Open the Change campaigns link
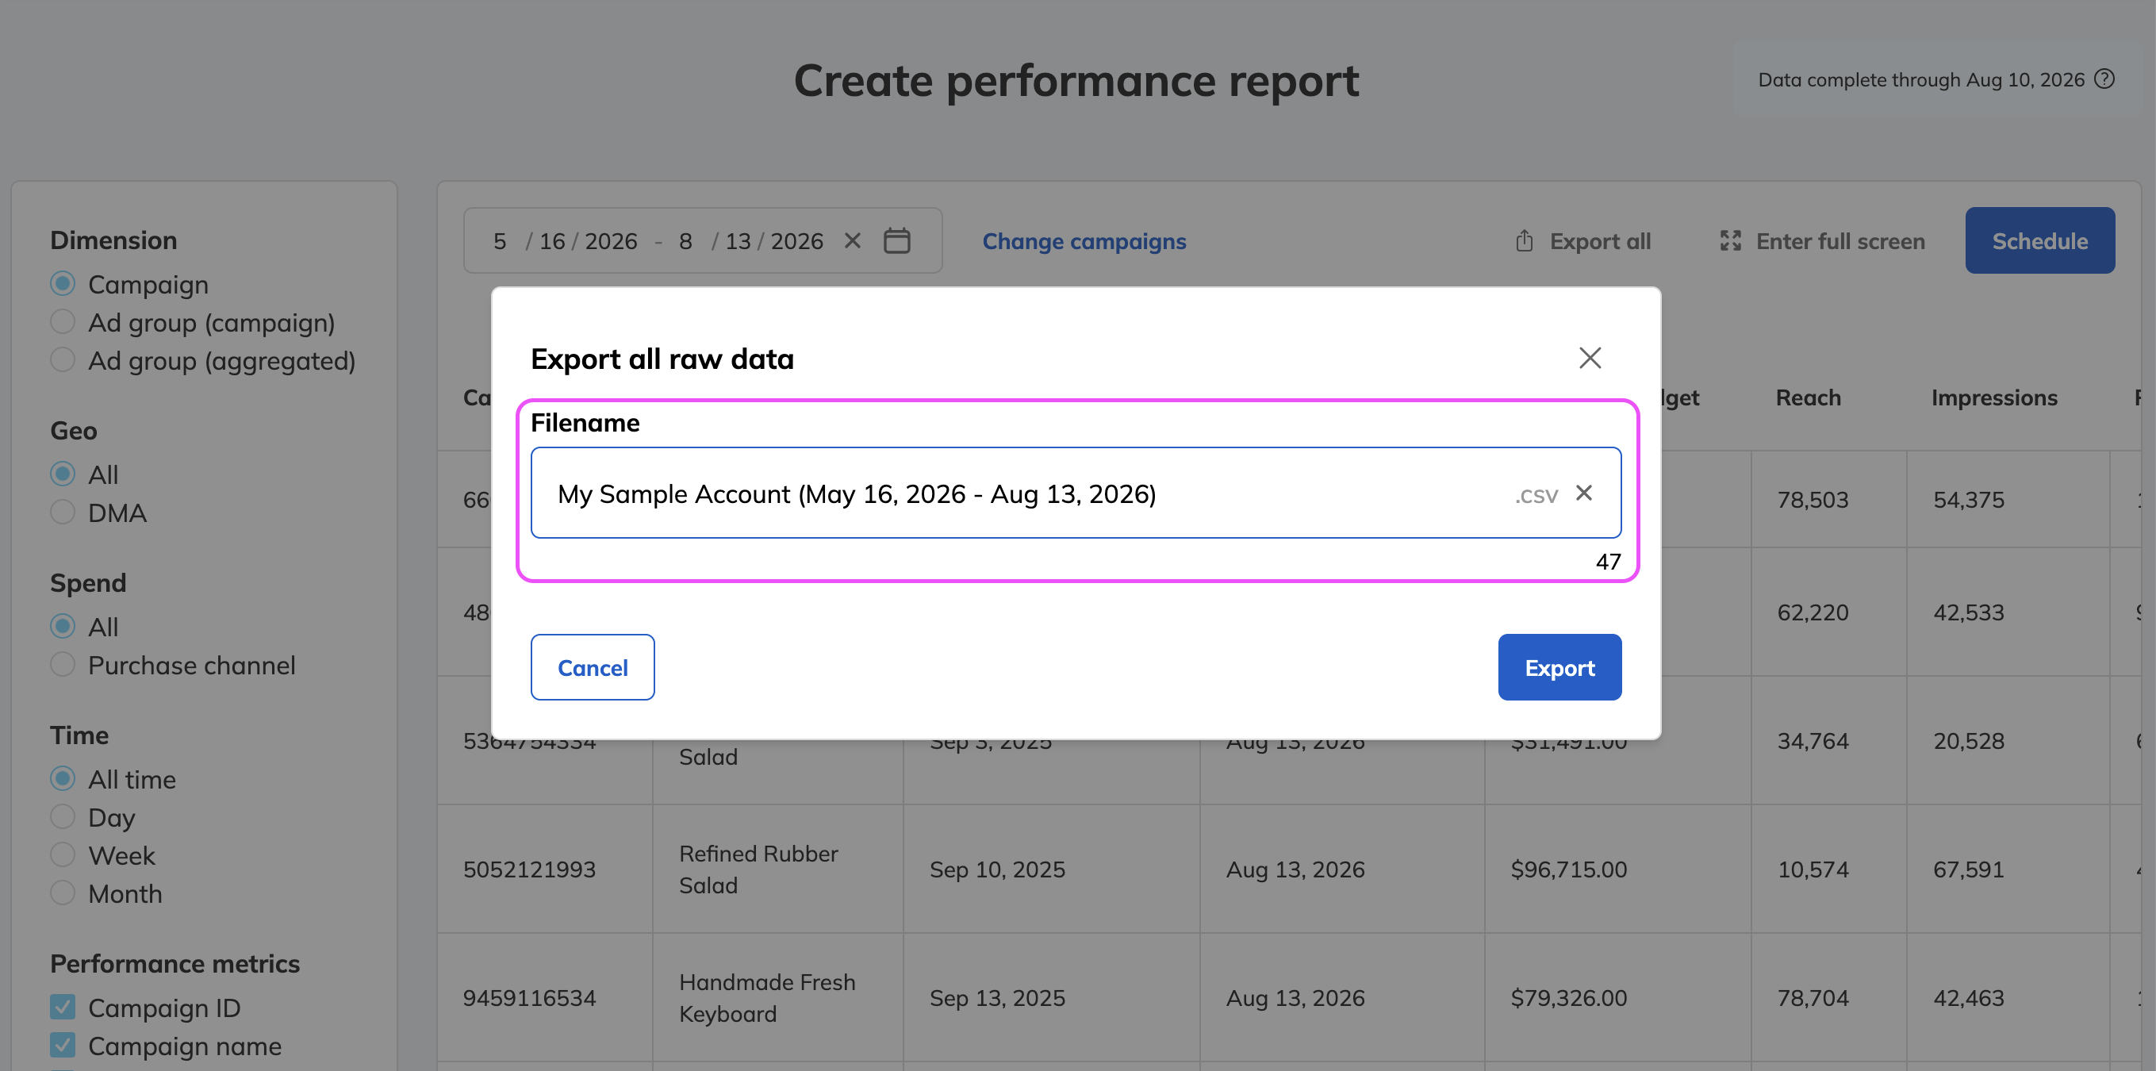Image resolution: width=2156 pixels, height=1071 pixels. (1084, 241)
